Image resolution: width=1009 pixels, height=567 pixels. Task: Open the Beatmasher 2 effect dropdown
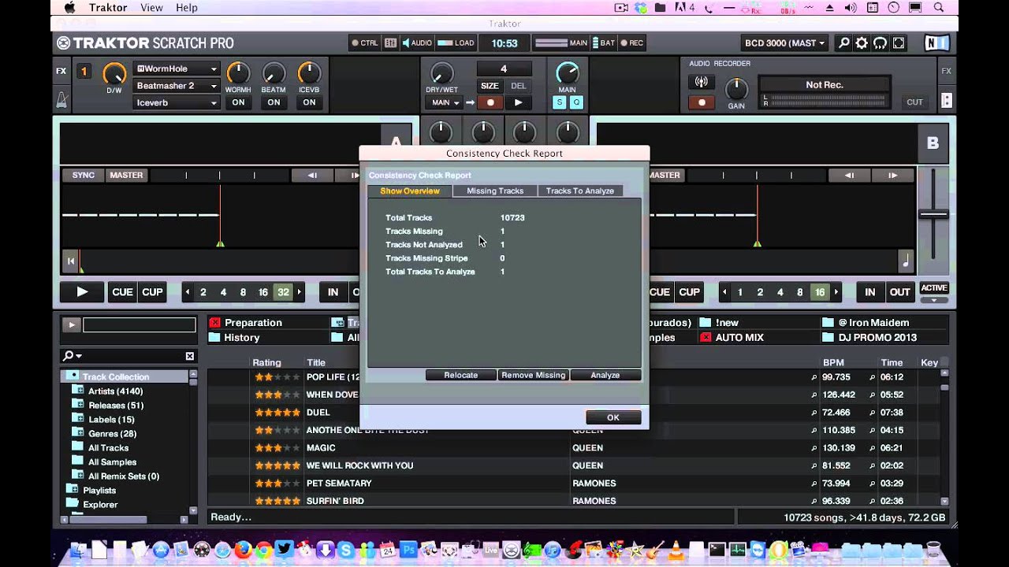(x=177, y=86)
